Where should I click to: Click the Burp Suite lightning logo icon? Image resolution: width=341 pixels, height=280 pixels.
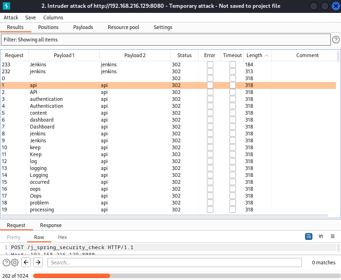tap(6, 6)
